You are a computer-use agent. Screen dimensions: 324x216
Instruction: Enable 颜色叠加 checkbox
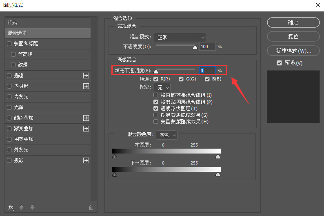[9, 118]
